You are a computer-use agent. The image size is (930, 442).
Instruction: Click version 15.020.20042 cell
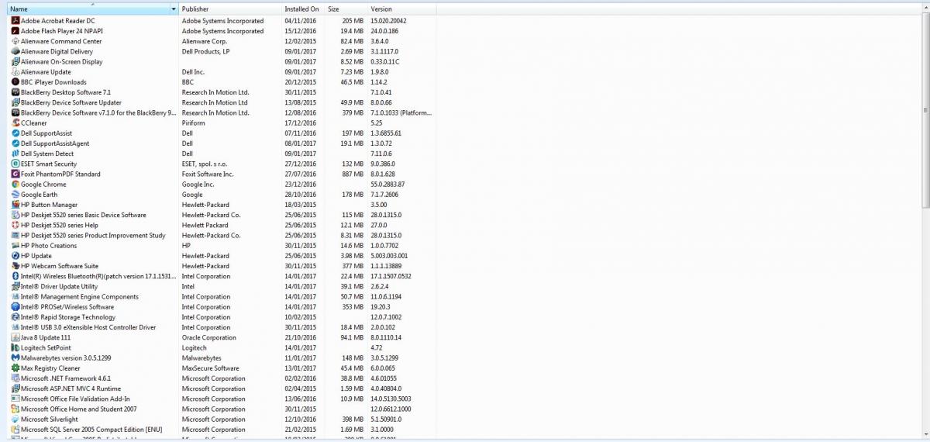coord(388,21)
